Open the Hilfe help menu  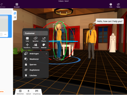pyautogui.click(x=111, y=5)
